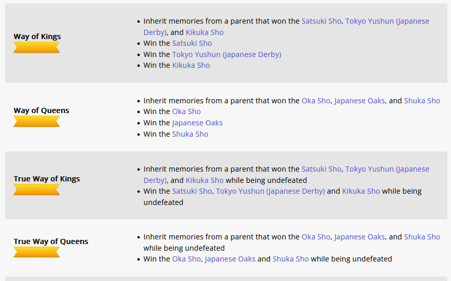The height and width of the screenshot is (281, 451).
Task: Open Kikuka Sho link in Way of Kings inherit bullet
Action: point(204,32)
